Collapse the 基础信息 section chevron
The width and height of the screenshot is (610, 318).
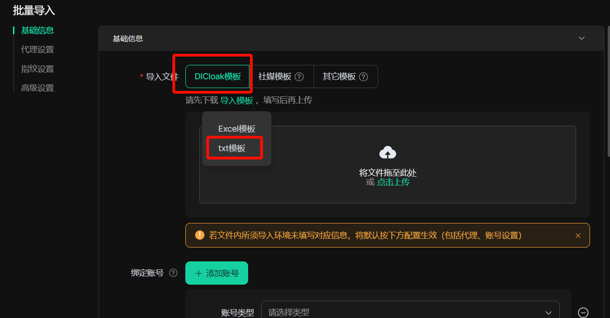click(x=581, y=38)
